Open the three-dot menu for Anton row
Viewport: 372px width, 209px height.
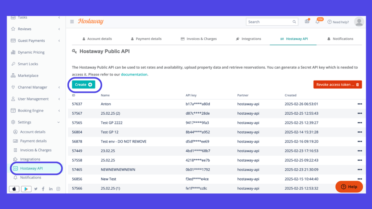(360, 104)
